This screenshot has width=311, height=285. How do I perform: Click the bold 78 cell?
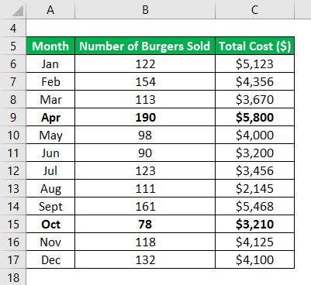(x=145, y=224)
